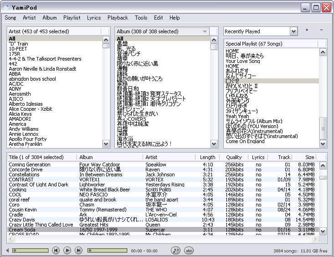Select the Cousin Kevin song row

(x=163, y=210)
